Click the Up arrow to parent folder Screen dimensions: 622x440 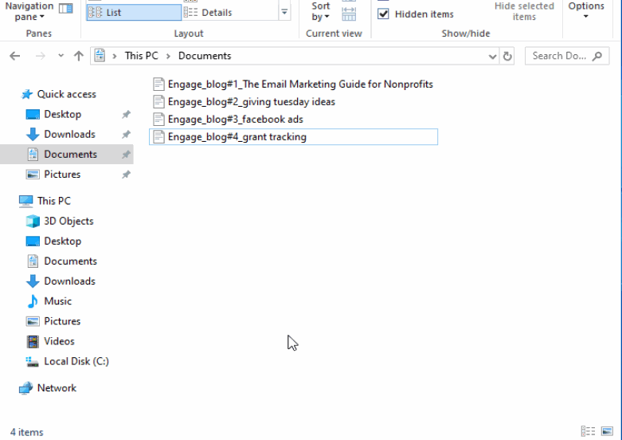[x=78, y=56]
